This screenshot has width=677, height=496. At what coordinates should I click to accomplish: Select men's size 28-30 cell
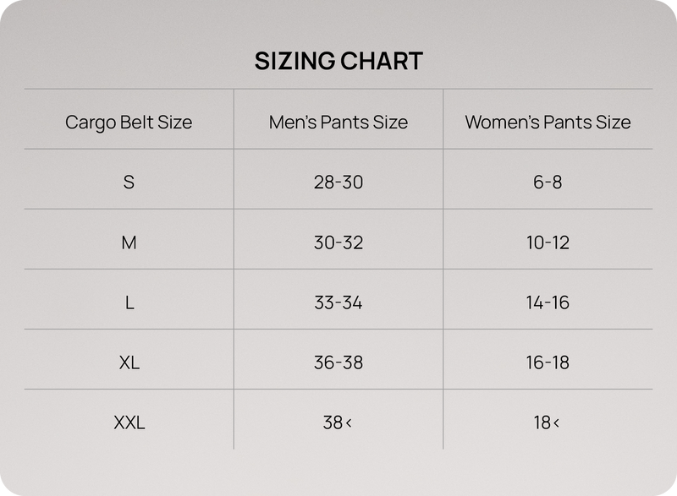(x=338, y=182)
